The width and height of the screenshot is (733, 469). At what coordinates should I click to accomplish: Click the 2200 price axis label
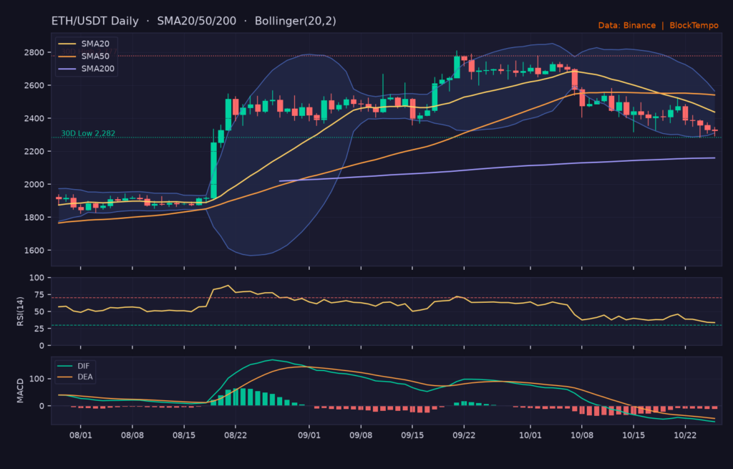34,152
